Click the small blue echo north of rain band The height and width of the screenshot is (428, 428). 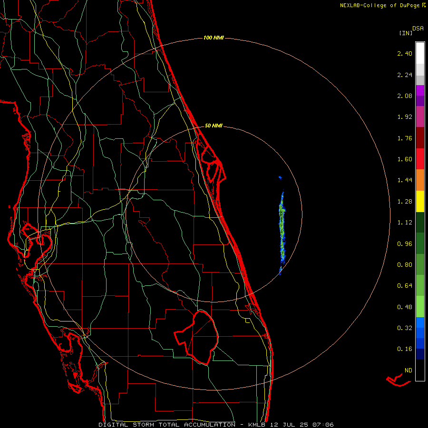[280, 178]
